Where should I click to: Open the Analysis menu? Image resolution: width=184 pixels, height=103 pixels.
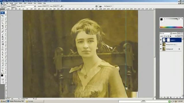[30, 3]
